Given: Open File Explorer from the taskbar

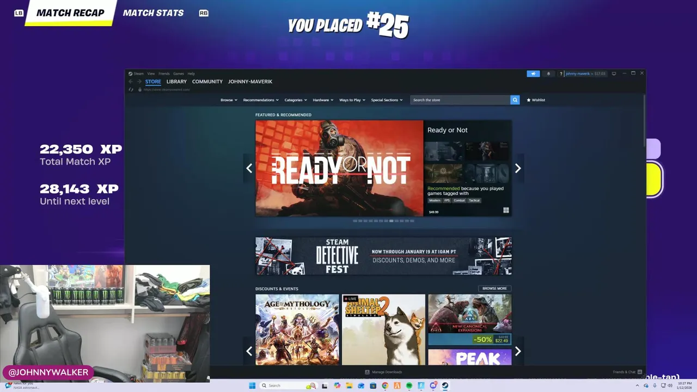Looking at the screenshot, I should [349, 385].
